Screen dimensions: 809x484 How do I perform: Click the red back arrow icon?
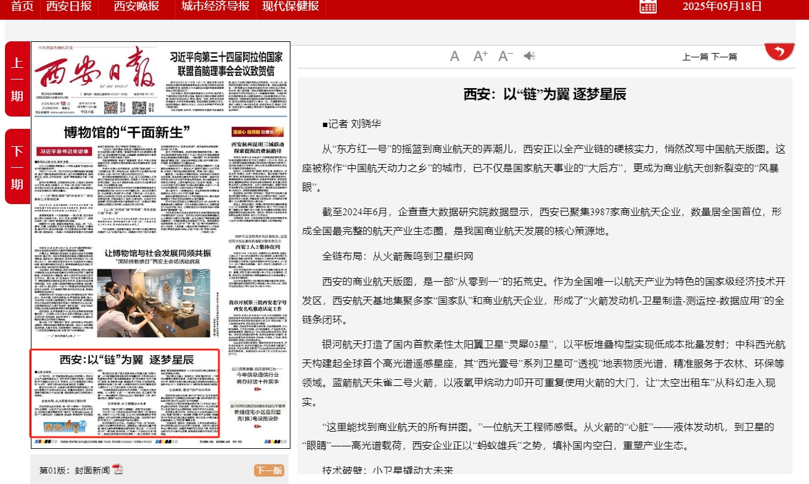coord(779,51)
